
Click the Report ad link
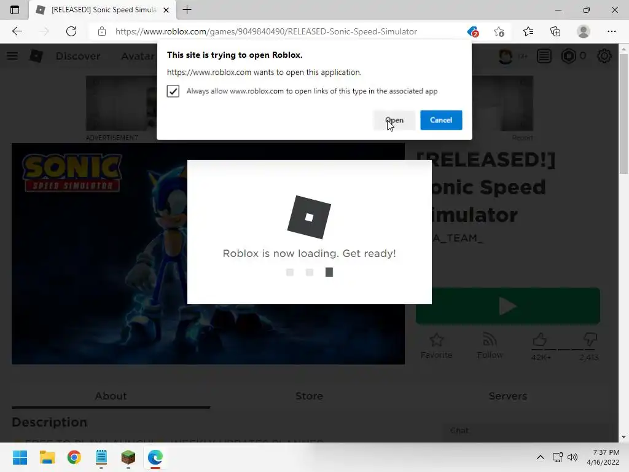(522, 138)
